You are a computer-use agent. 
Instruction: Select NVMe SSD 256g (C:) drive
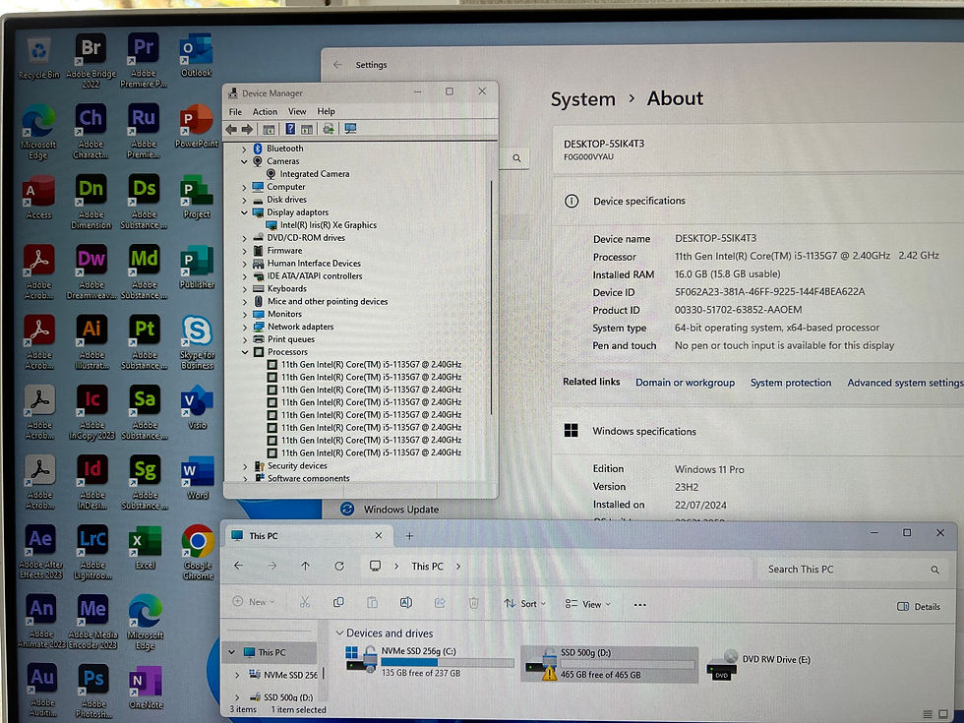430,662
